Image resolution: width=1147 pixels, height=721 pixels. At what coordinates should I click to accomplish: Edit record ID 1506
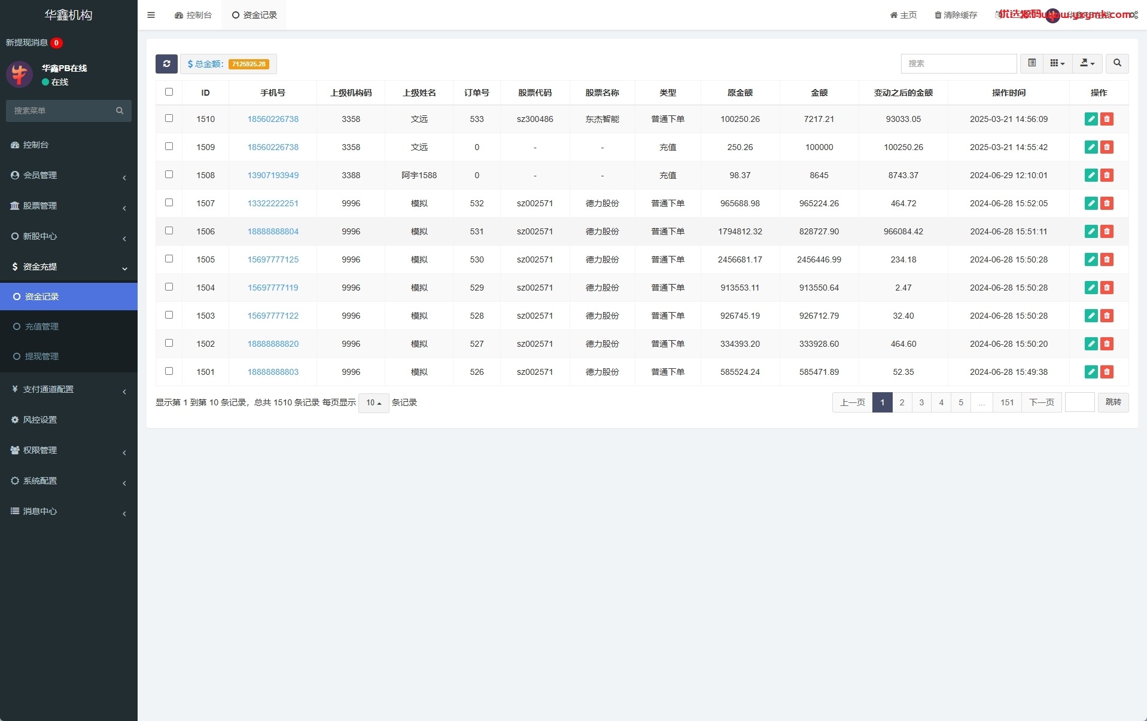(1091, 231)
